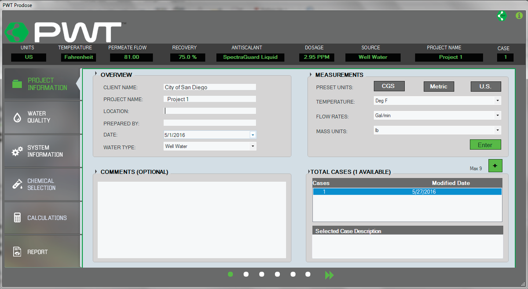Open Chemical Selection section
Screen dimensions: 528x289
pos(42,184)
